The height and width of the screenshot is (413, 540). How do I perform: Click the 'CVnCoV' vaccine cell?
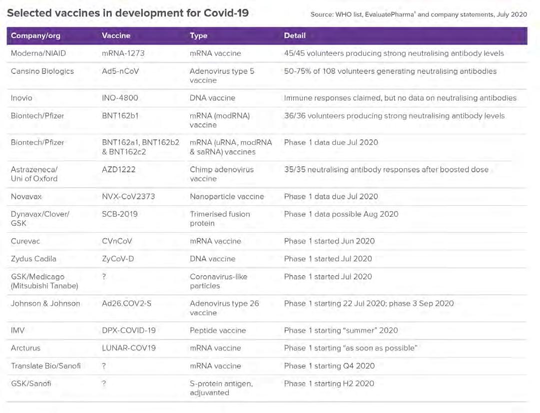coord(117,241)
